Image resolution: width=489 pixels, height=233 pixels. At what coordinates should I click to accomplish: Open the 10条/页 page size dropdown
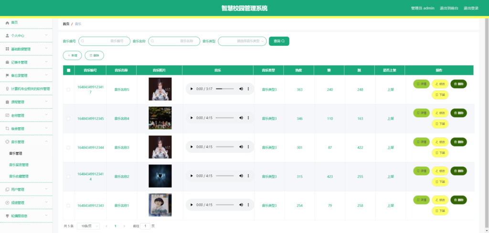88,226
